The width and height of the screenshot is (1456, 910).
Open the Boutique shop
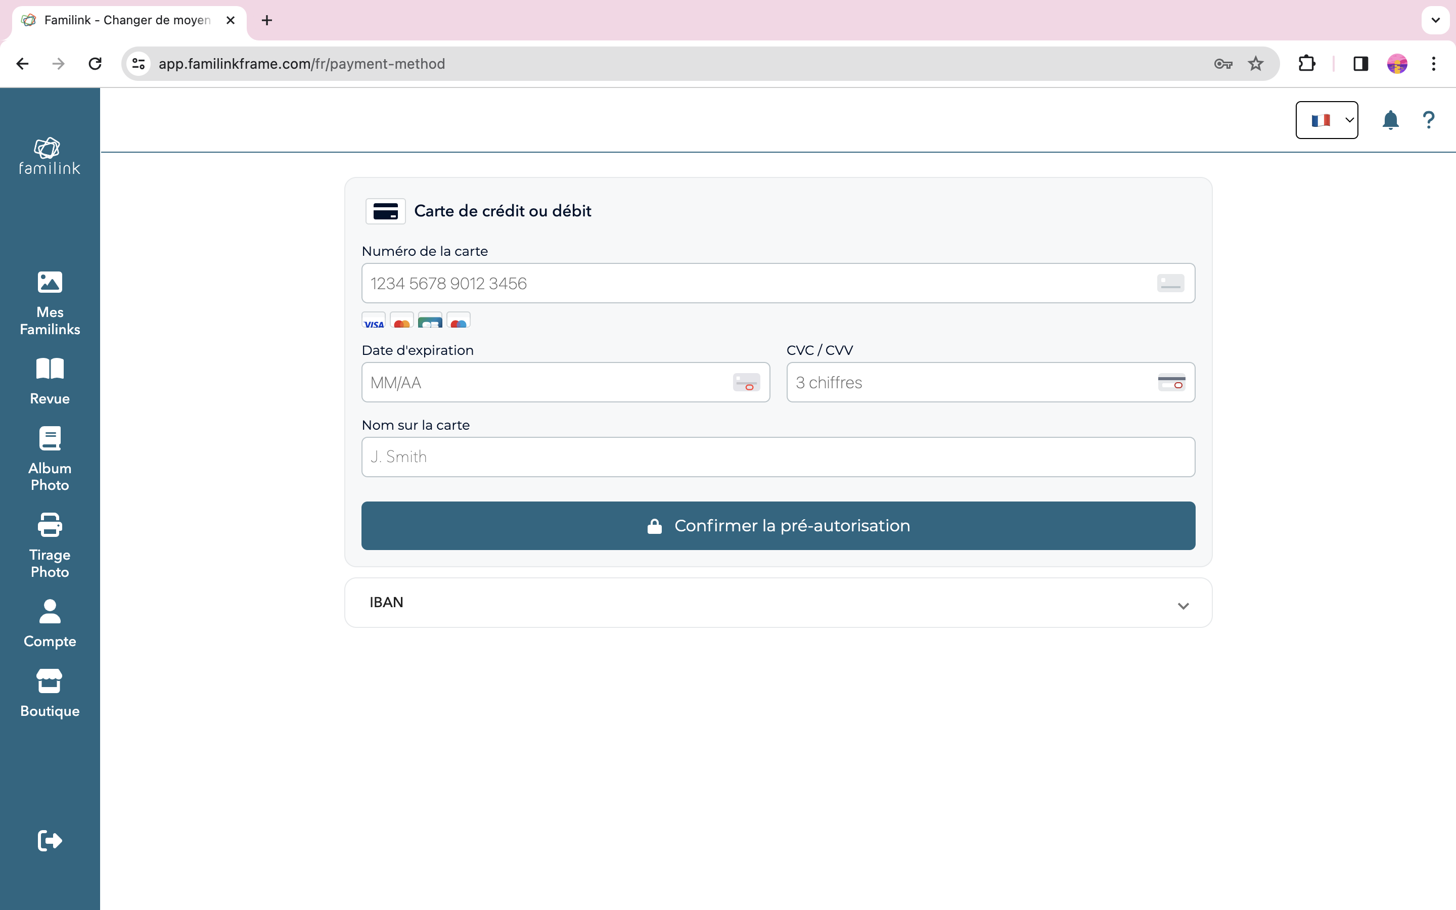(50, 693)
